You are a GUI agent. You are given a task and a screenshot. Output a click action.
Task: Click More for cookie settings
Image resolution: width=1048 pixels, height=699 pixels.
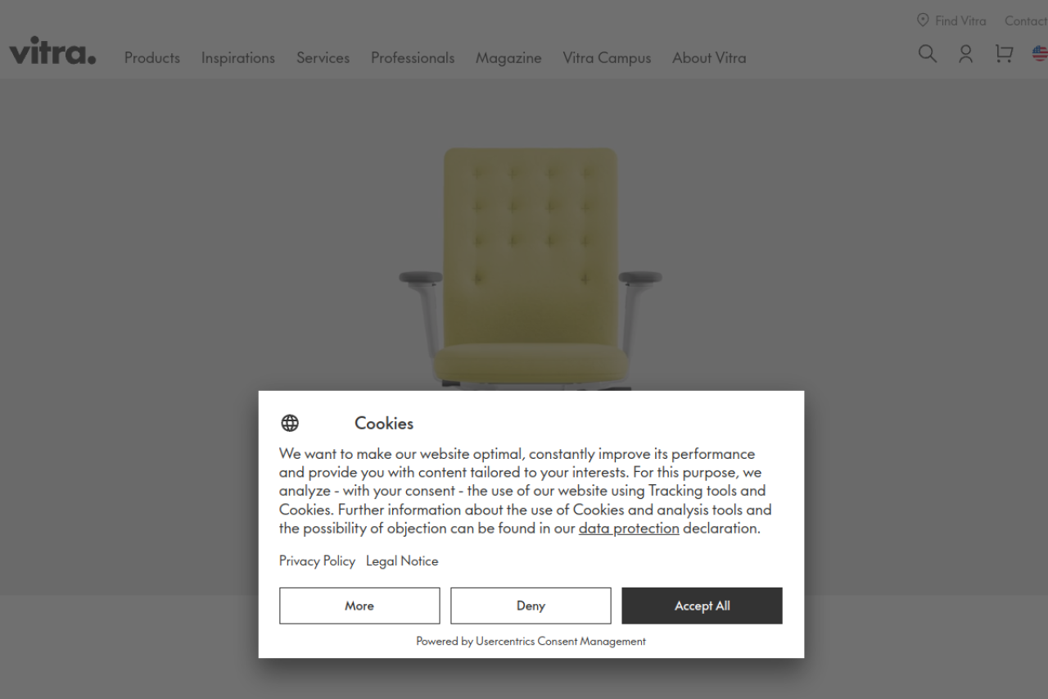359,606
